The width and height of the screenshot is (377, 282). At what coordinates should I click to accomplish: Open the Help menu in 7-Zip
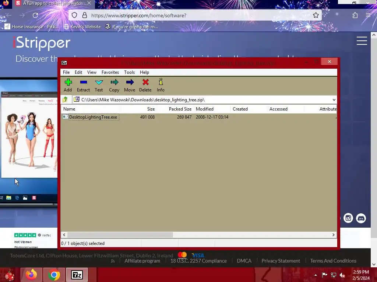click(x=144, y=72)
